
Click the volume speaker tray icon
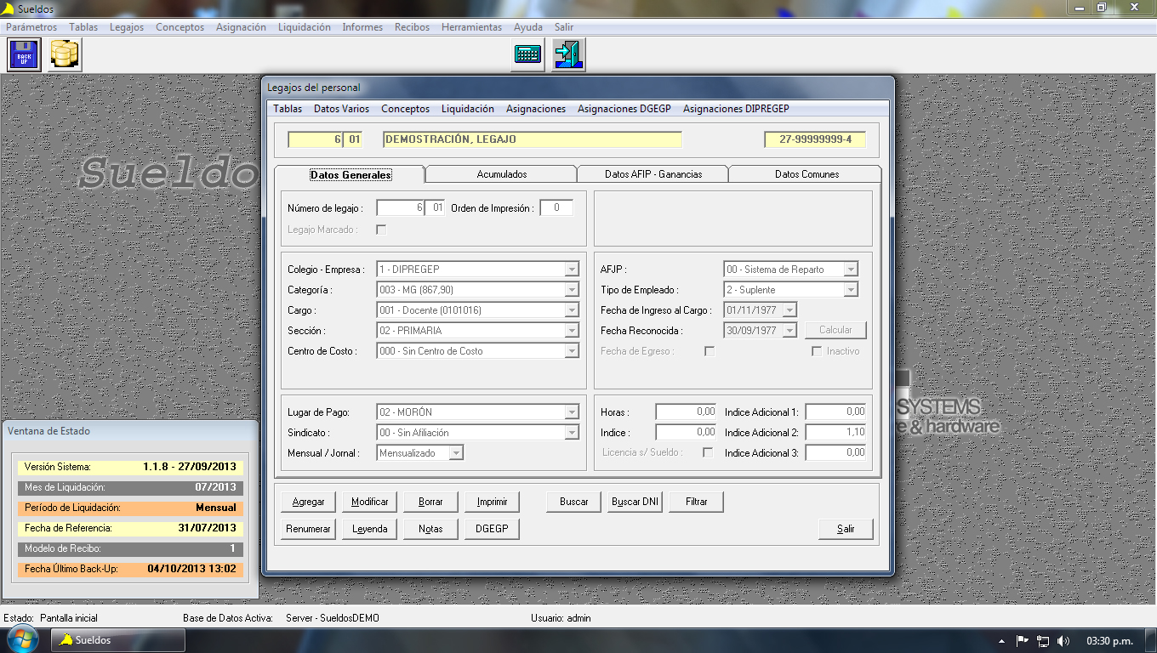[x=1063, y=640]
